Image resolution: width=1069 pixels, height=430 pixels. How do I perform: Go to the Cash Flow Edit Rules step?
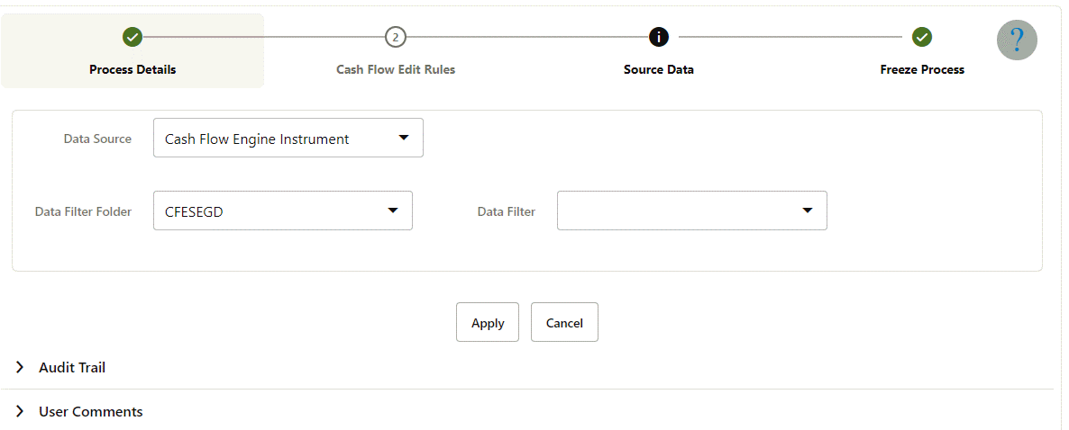pyautogui.click(x=396, y=69)
